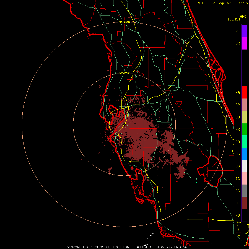Click the UK legend label
The image size is (249, 249).
pos(237,43)
